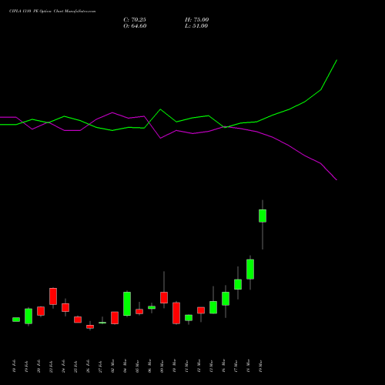Select the 05 Mar date label
Viewport: 385px width, 385px height.
(137, 367)
